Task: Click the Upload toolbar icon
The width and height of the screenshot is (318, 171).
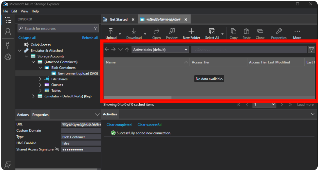Action: [x=111, y=31]
